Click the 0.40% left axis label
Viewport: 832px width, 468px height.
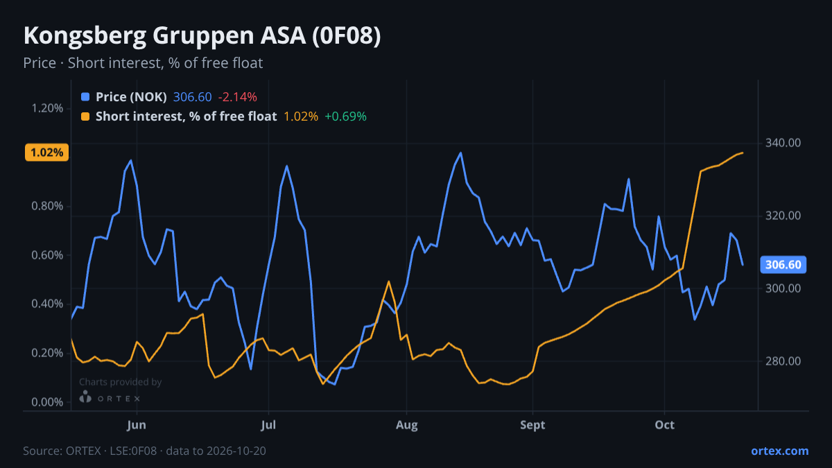point(47,304)
